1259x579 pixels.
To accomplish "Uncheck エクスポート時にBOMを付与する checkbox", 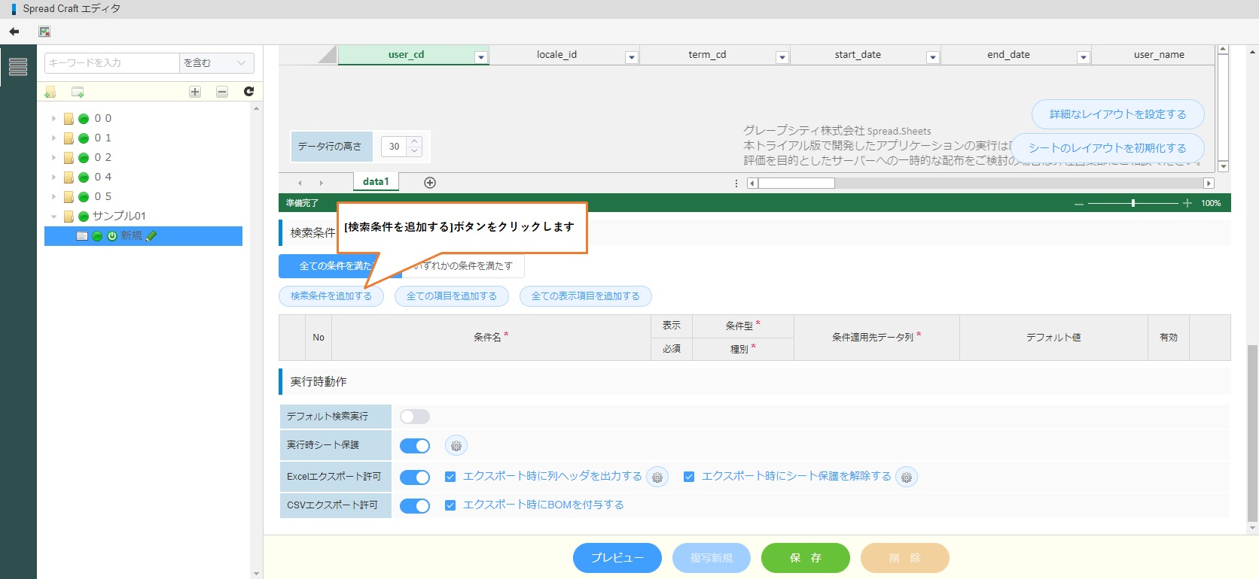I will tap(450, 505).
